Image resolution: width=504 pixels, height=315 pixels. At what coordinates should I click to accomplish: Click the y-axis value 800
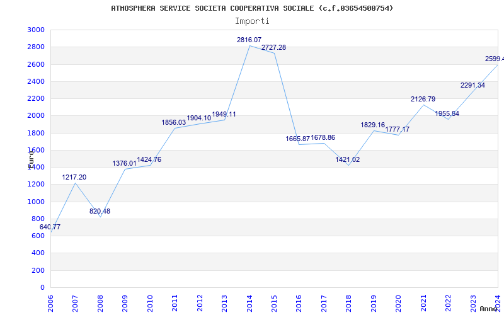38,219
